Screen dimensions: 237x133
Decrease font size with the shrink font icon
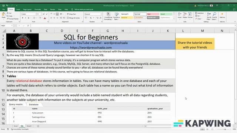click(x=47, y=14)
